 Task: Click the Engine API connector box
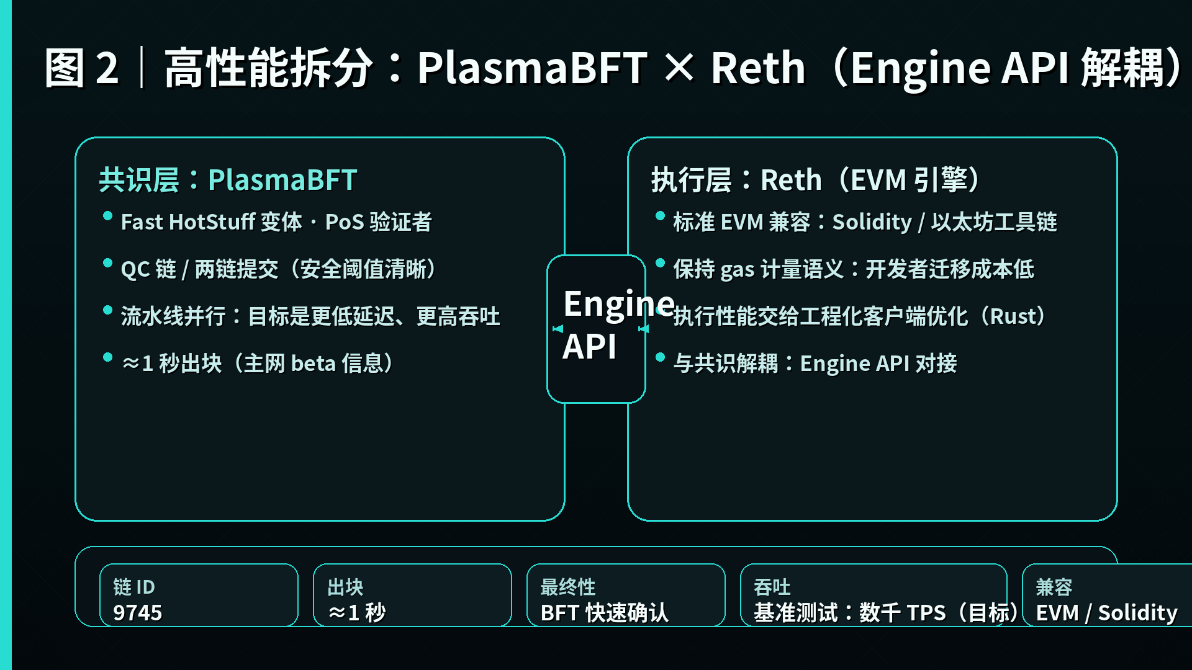pyautogui.click(x=596, y=378)
